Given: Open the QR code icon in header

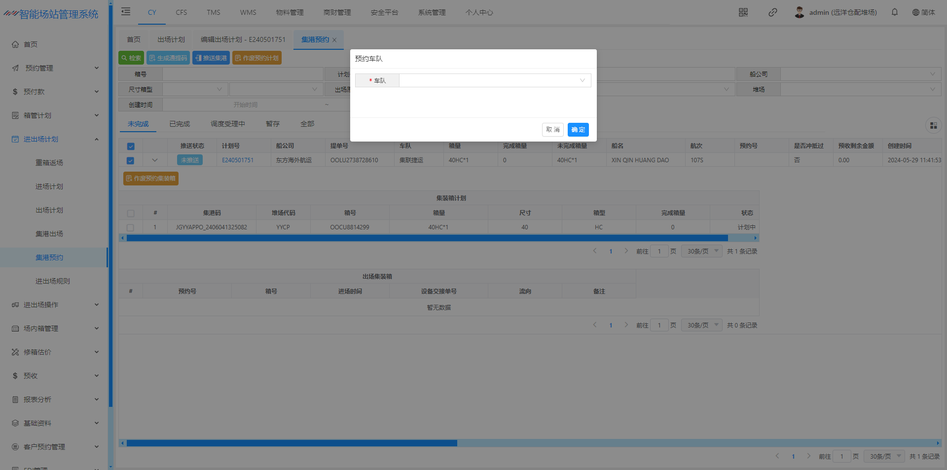Looking at the screenshot, I should [743, 12].
